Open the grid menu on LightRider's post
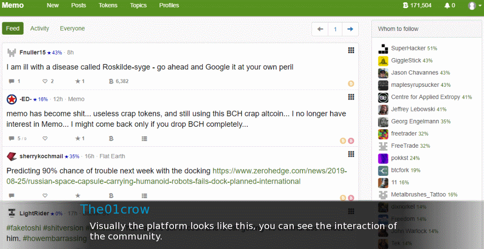 [351, 211]
